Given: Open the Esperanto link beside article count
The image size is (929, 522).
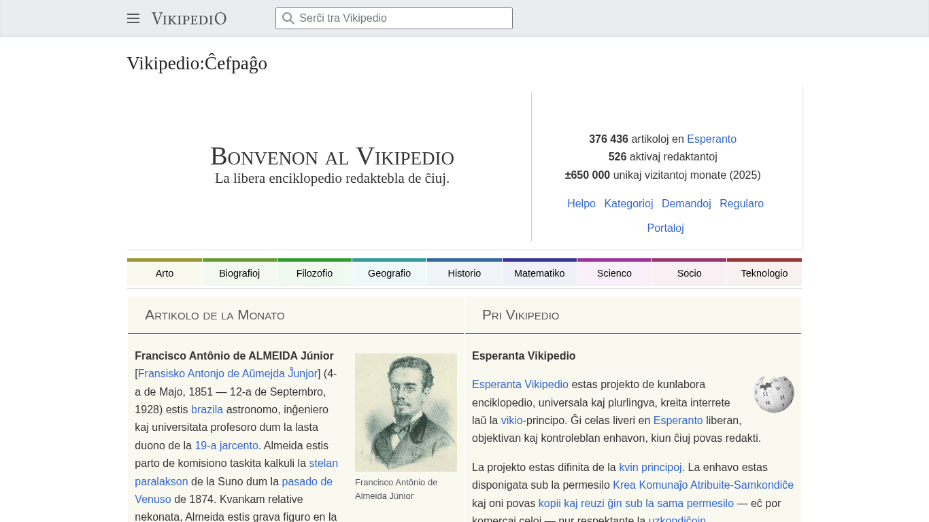Looking at the screenshot, I should point(711,139).
